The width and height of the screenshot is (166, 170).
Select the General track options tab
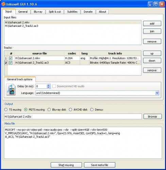pos(20,79)
